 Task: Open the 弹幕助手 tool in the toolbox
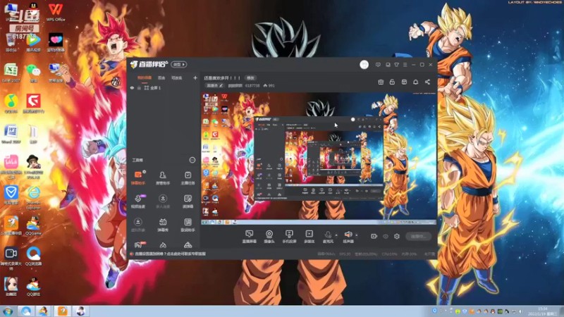coord(137,178)
